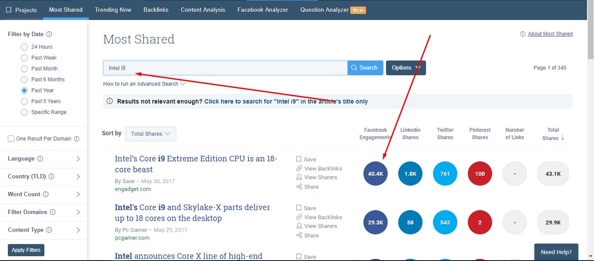
Task: Click Save bookmark icon for pcgamer article
Action: [x=299, y=208]
